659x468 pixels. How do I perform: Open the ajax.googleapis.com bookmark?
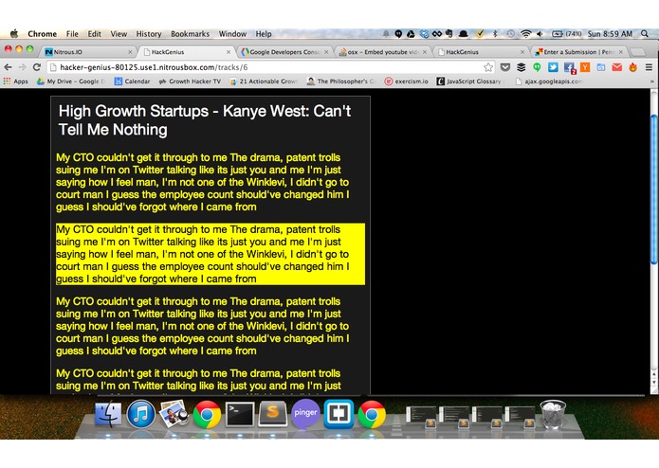[549, 81]
